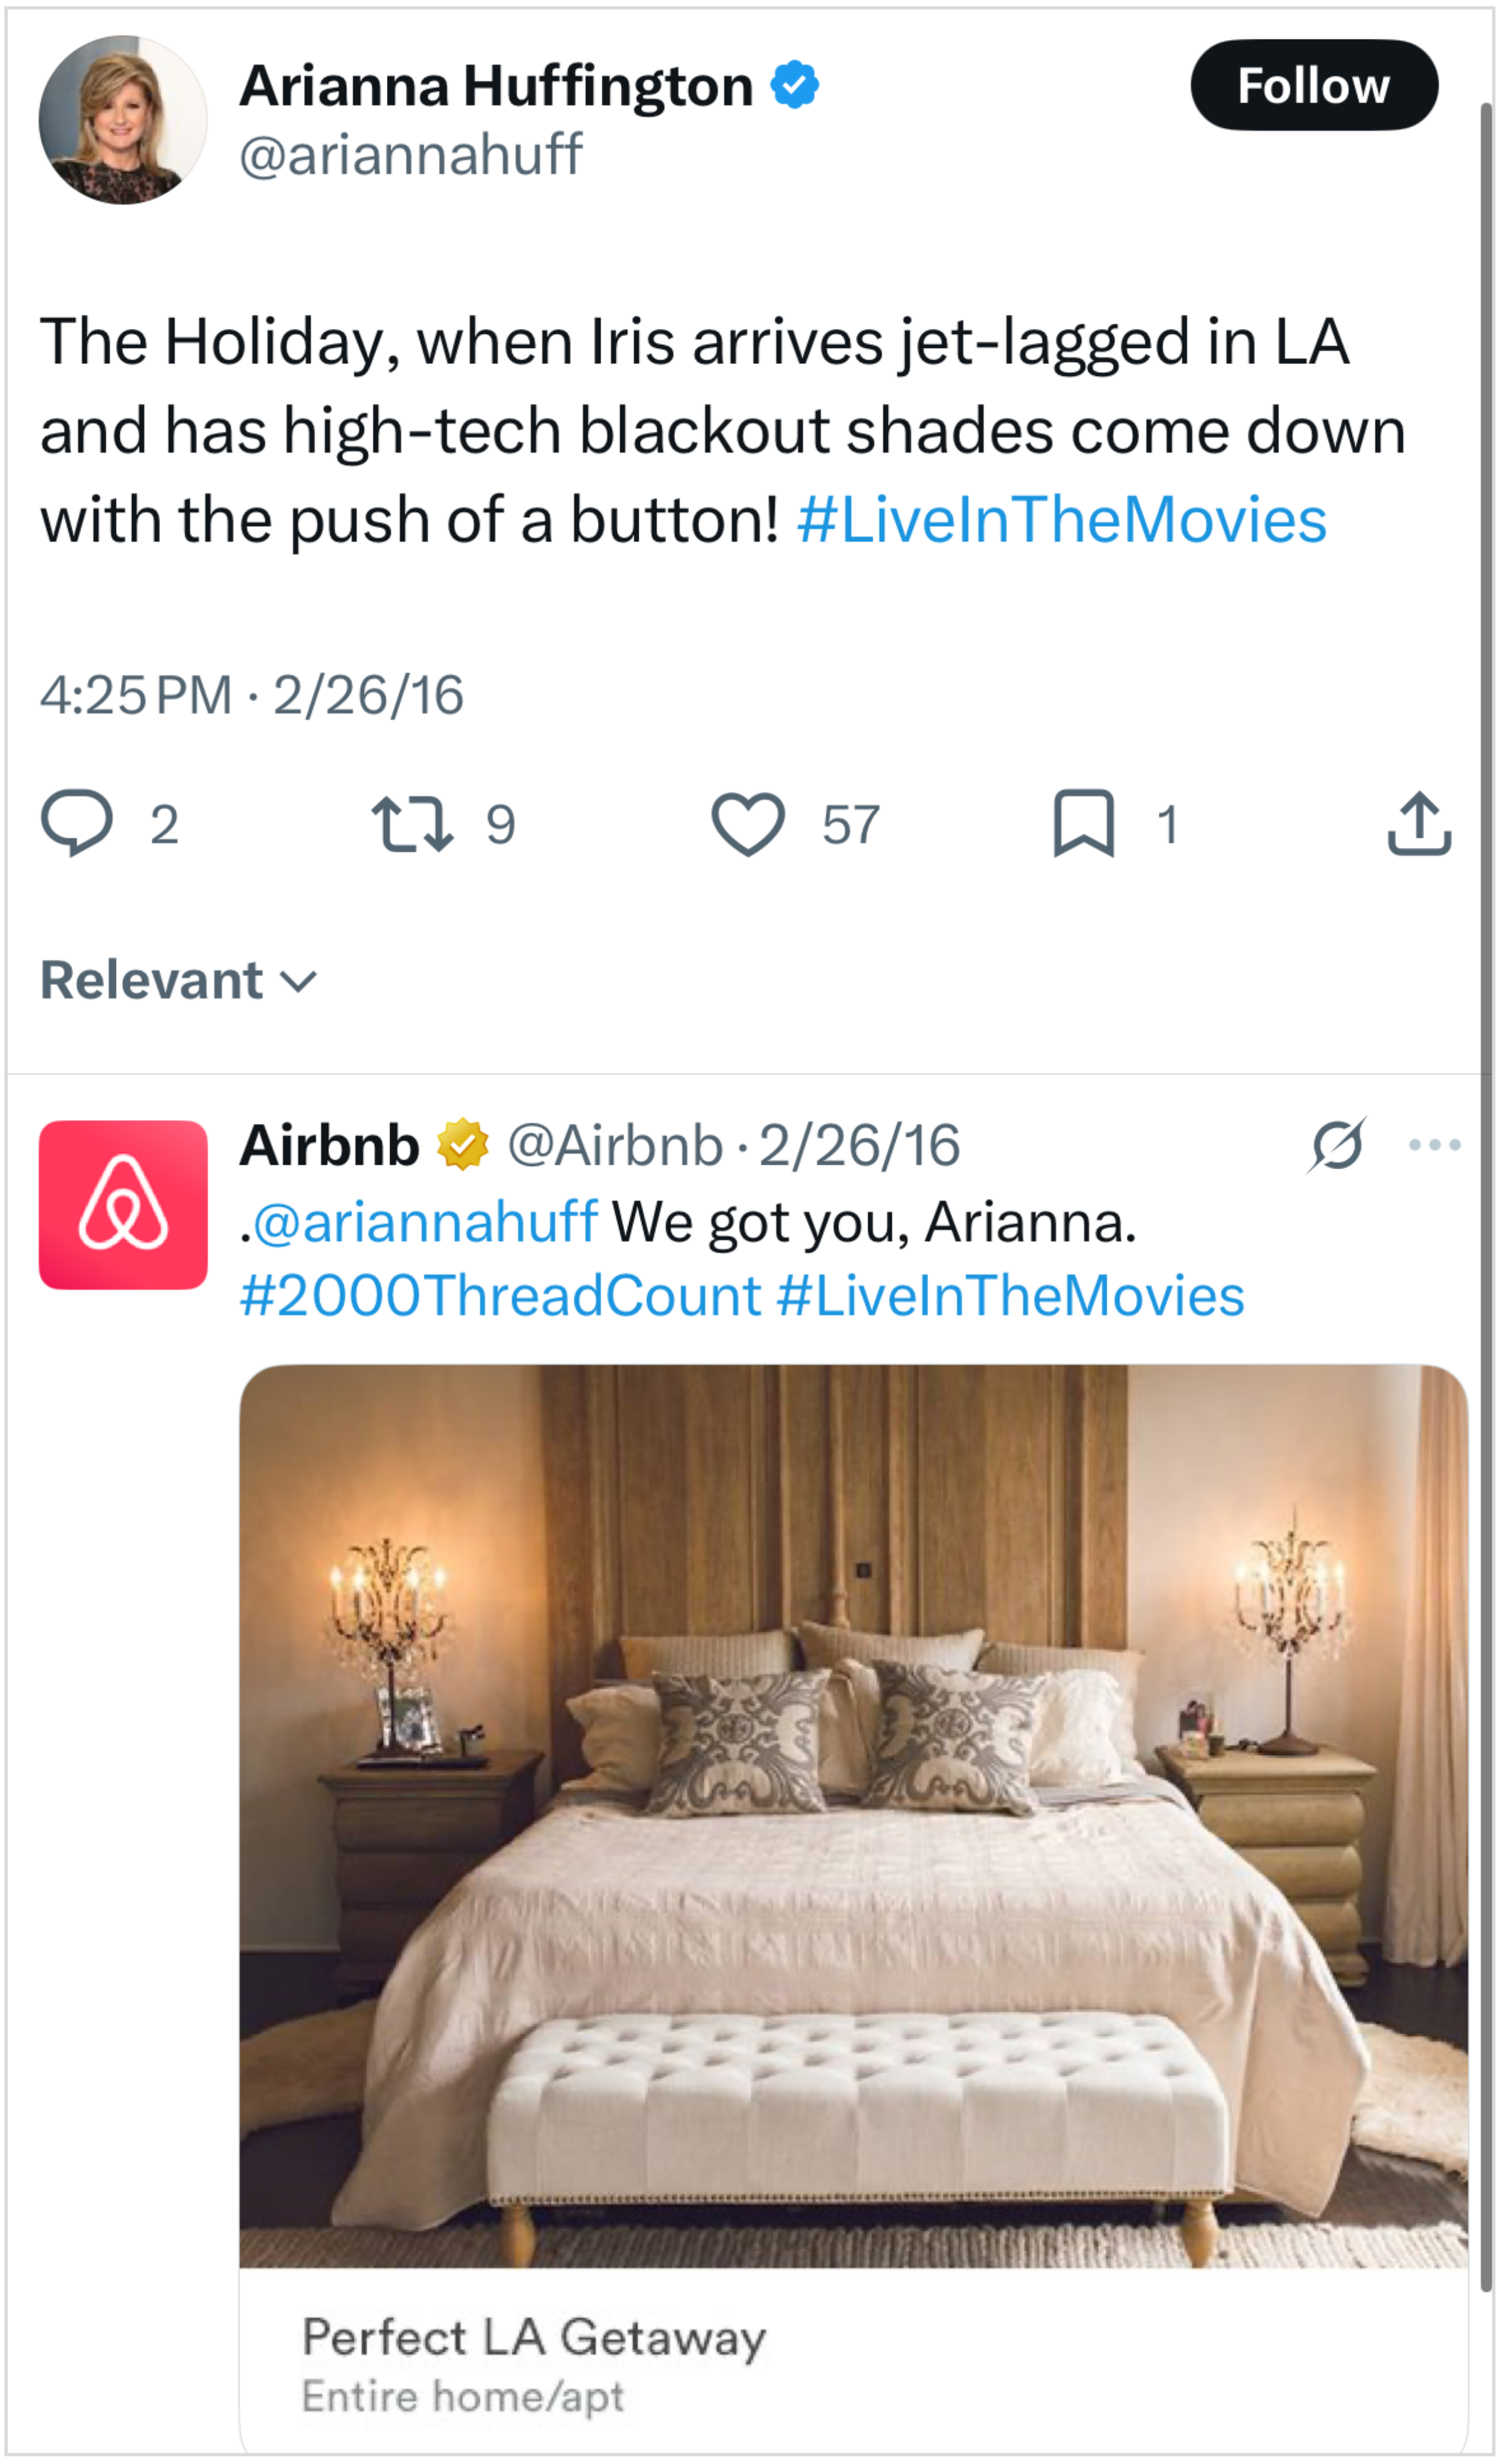Open Arianna Huffington's profile picture

123,120
